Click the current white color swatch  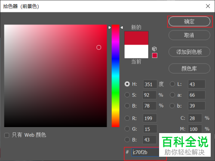(136, 52)
